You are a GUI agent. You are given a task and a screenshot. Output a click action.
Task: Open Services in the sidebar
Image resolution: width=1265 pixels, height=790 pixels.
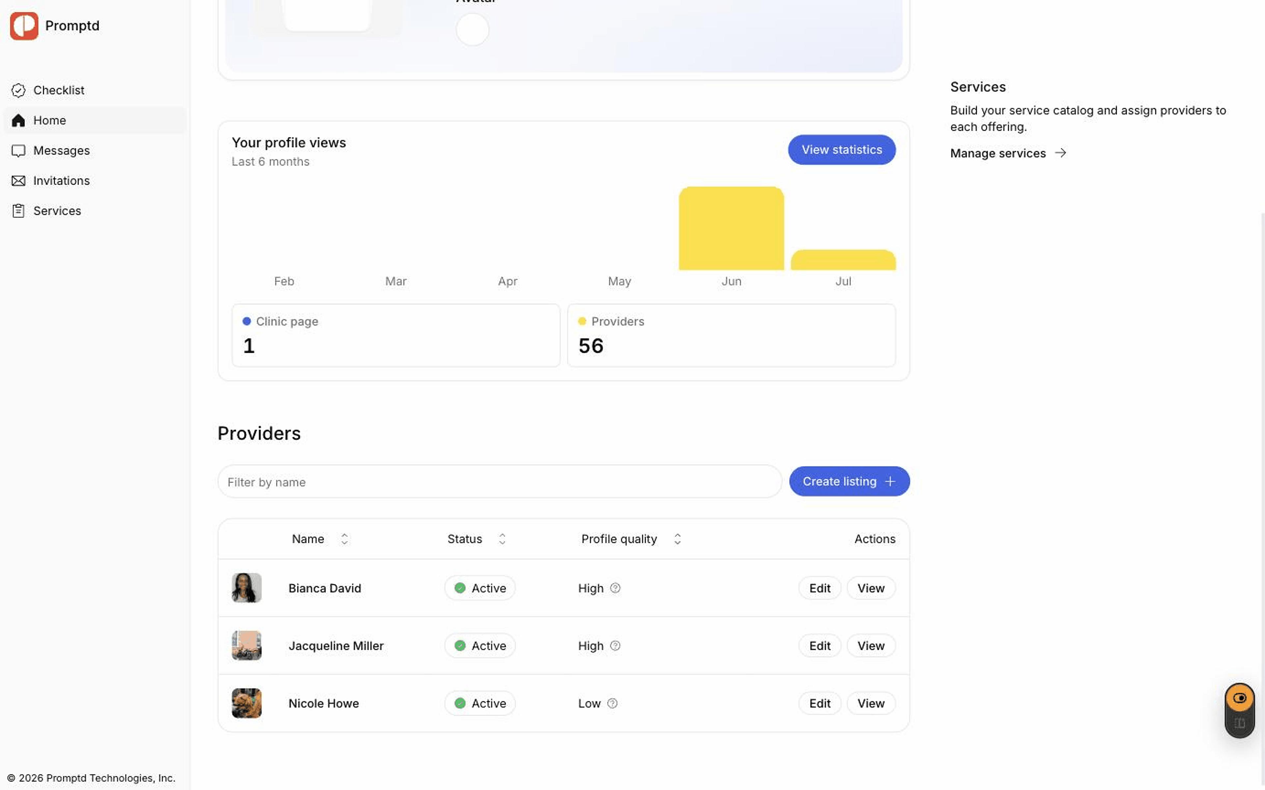[x=95, y=211]
